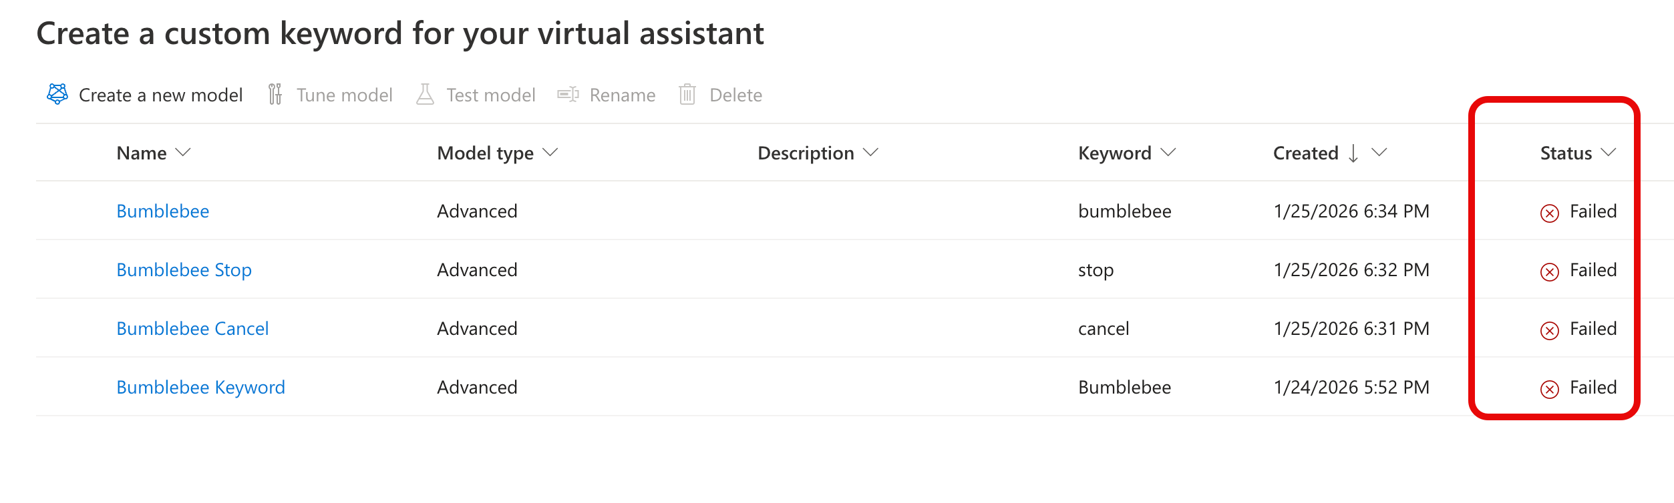The image size is (1674, 503).
Task: Select the Tune model sliders icon
Action: 275,94
